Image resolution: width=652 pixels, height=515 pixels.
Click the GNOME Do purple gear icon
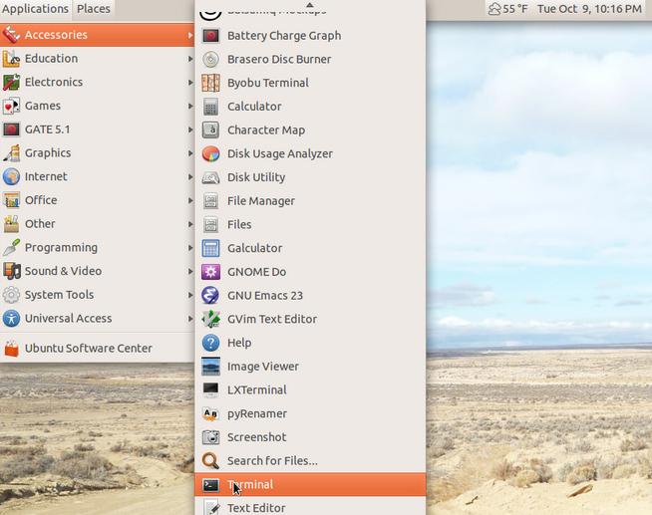point(210,272)
